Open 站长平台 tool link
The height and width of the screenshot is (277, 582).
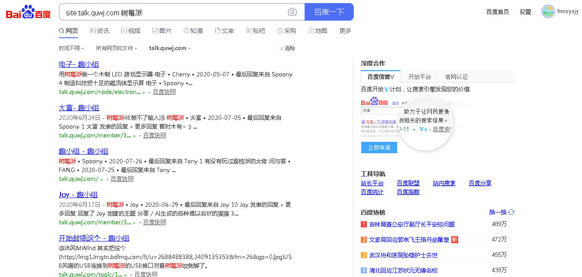tap(372, 183)
